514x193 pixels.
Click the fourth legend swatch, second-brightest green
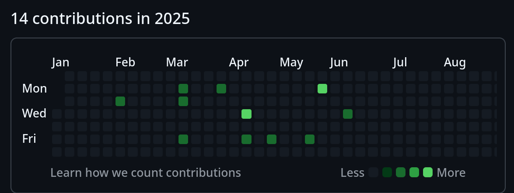pos(414,172)
